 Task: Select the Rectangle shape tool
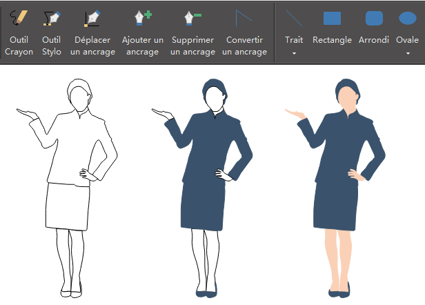click(x=332, y=19)
